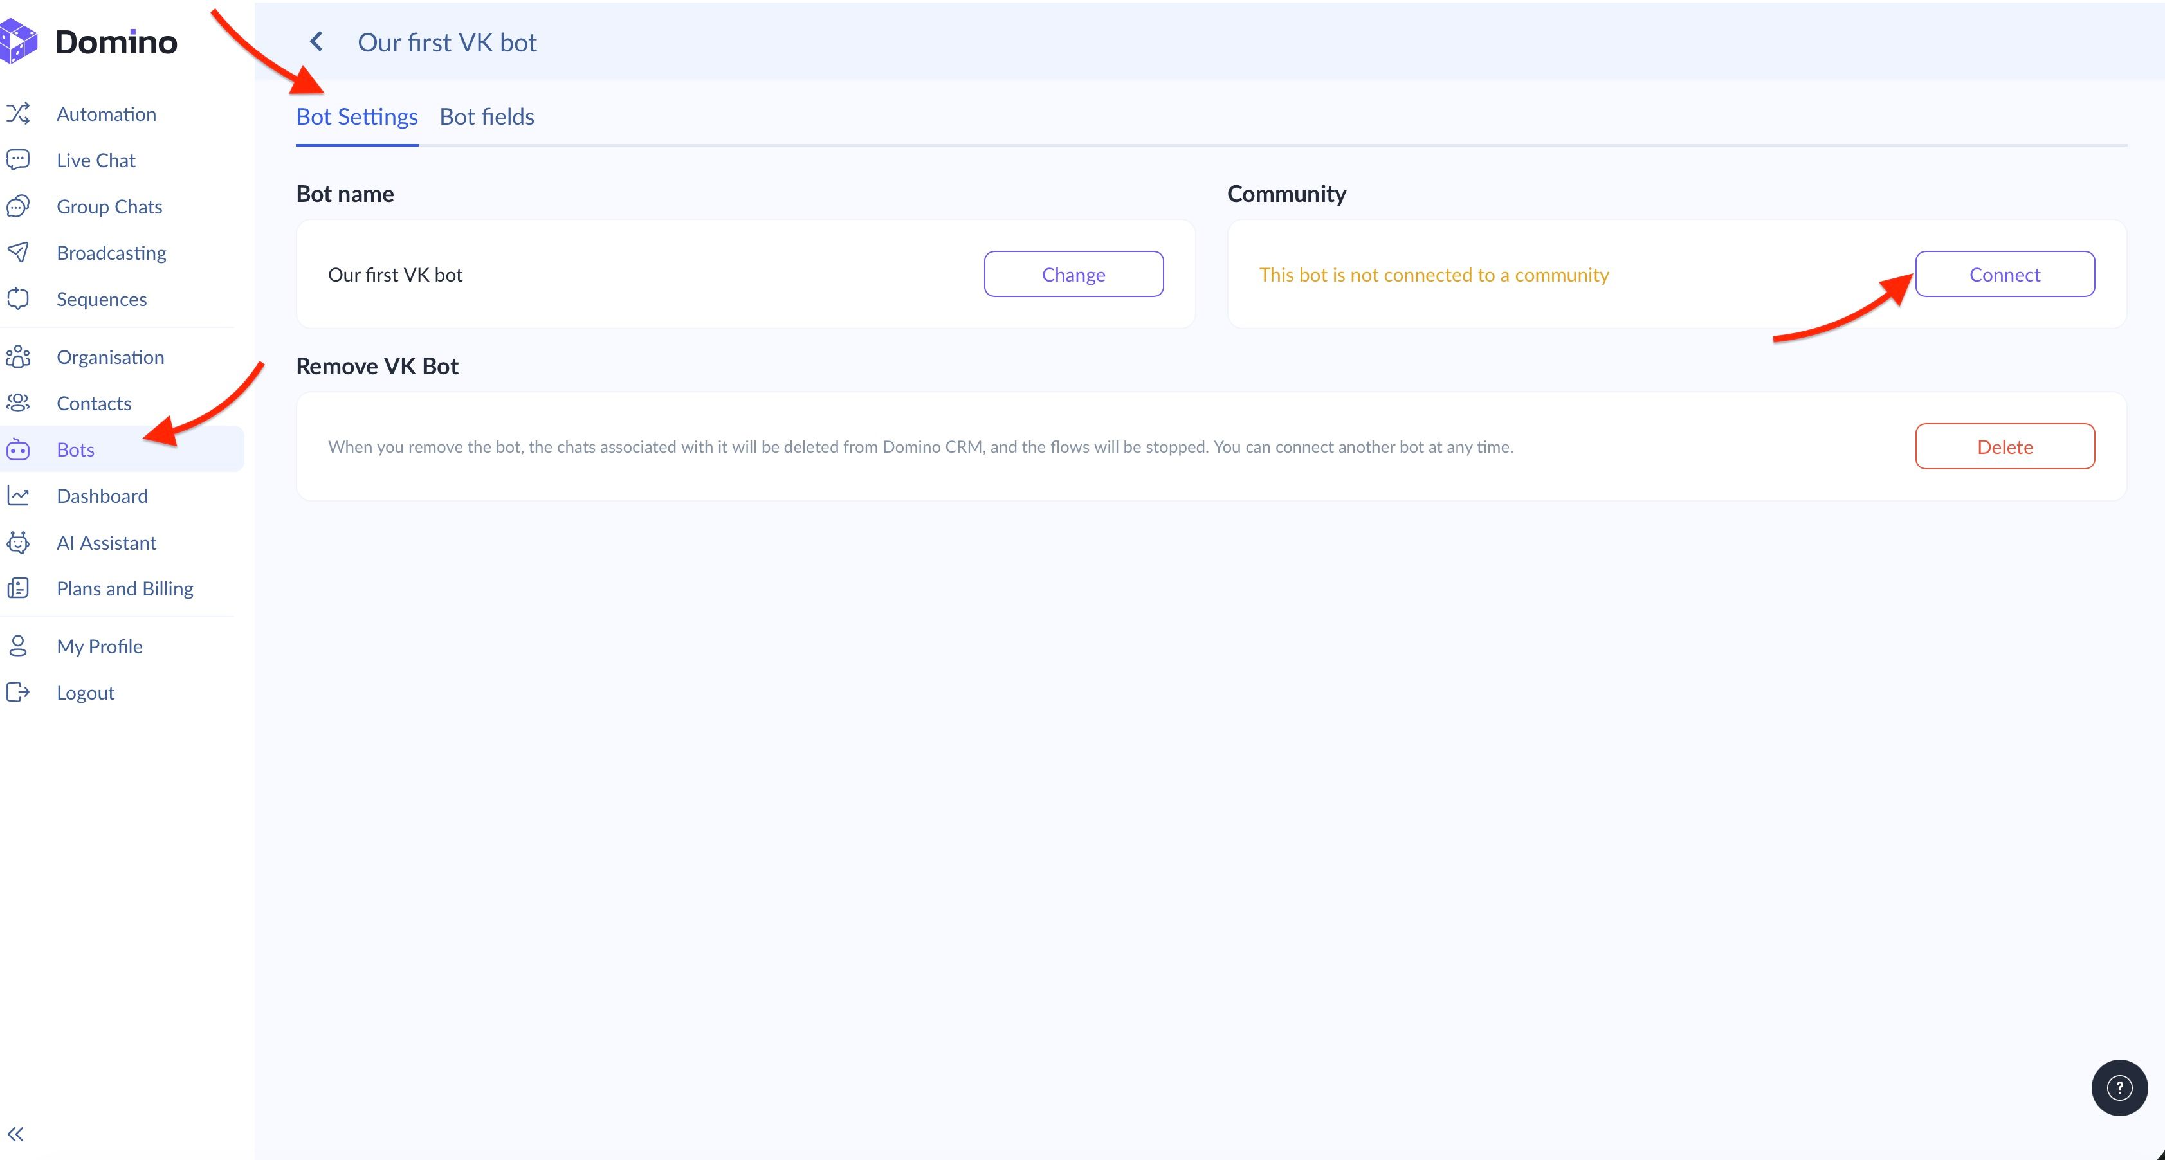Image resolution: width=2165 pixels, height=1160 pixels.
Task: Select the Bot Settings tab
Action: 356,117
